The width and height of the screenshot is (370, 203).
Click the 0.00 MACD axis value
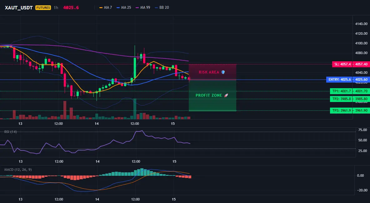(361, 175)
